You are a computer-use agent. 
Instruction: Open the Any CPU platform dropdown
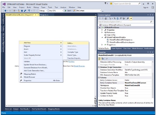point(55,11)
